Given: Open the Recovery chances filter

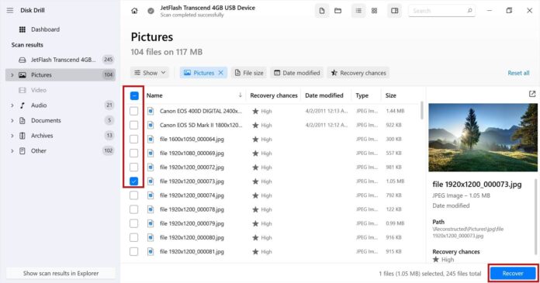Looking at the screenshot, I should 358,73.
